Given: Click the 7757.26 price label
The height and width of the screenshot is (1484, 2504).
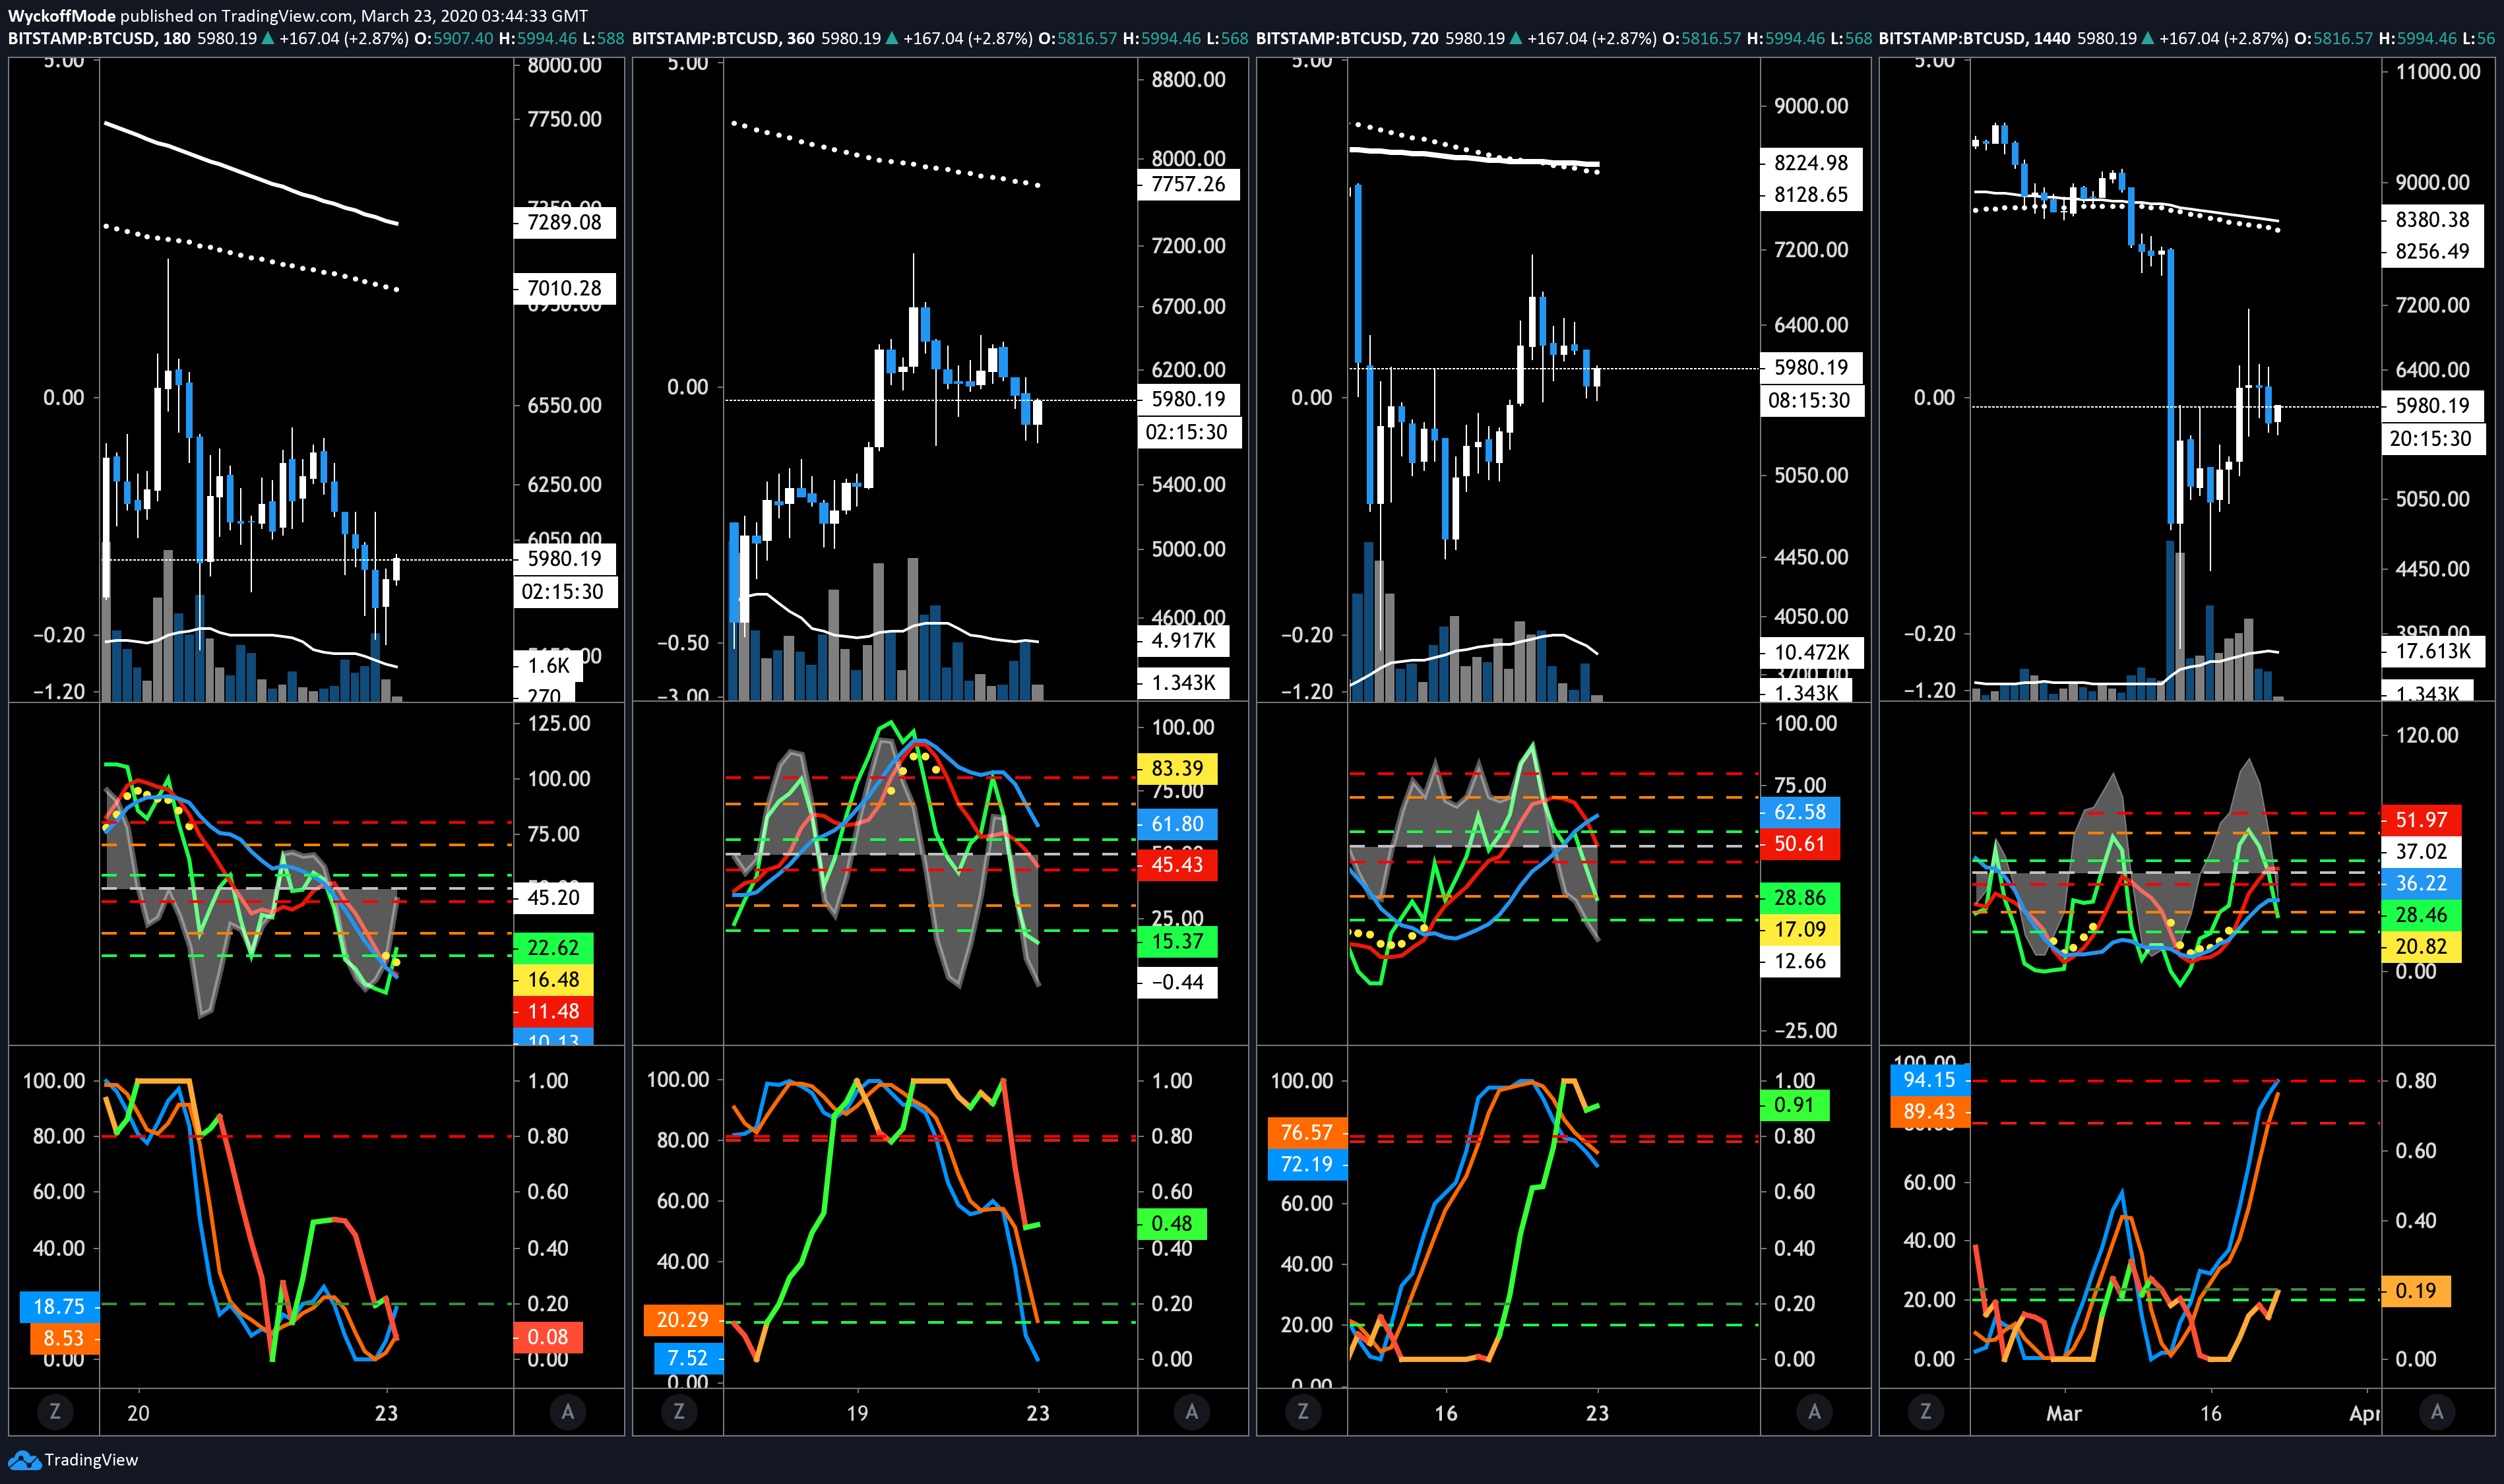Looking at the screenshot, I should pyautogui.click(x=1188, y=184).
